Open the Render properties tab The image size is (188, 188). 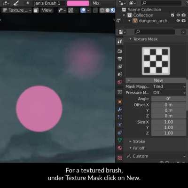coord(120,51)
